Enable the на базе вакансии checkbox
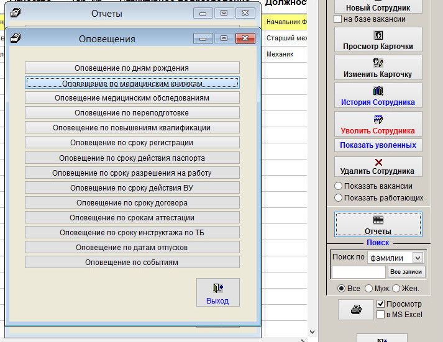Screen dimensions: 443x342 click(x=338, y=19)
